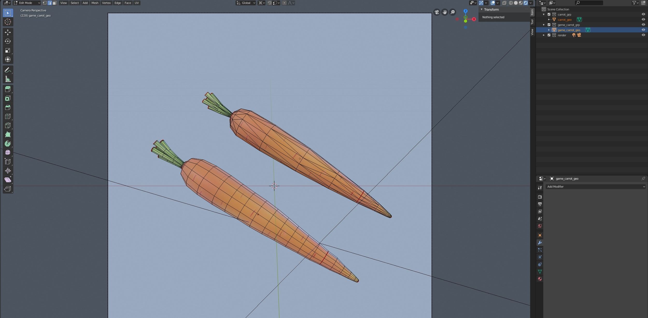Hide geme_carrot_grp with its eye icon
Image resolution: width=648 pixels, height=318 pixels.
(x=643, y=25)
